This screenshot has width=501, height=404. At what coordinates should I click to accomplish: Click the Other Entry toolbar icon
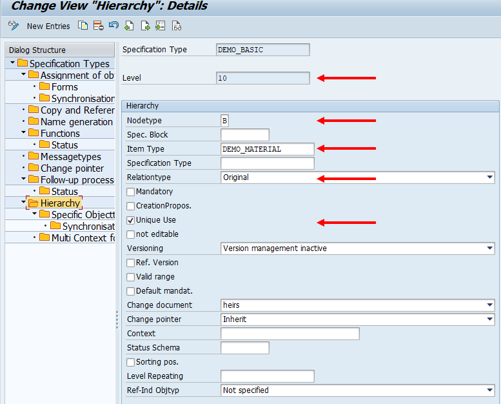[x=161, y=26]
